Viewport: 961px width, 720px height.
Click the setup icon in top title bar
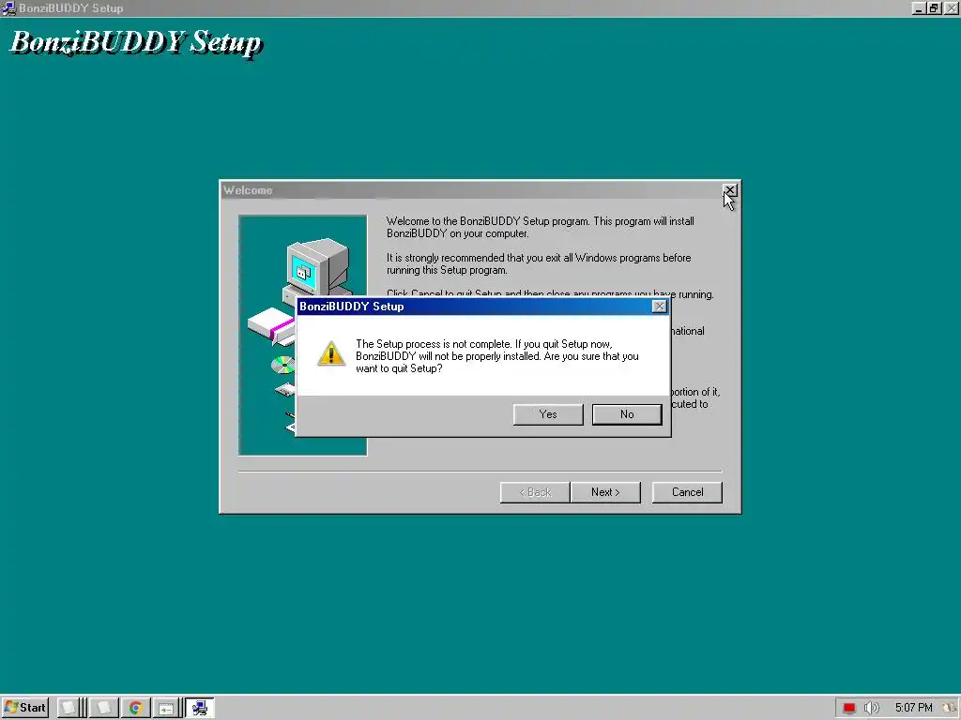tap(8, 7)
